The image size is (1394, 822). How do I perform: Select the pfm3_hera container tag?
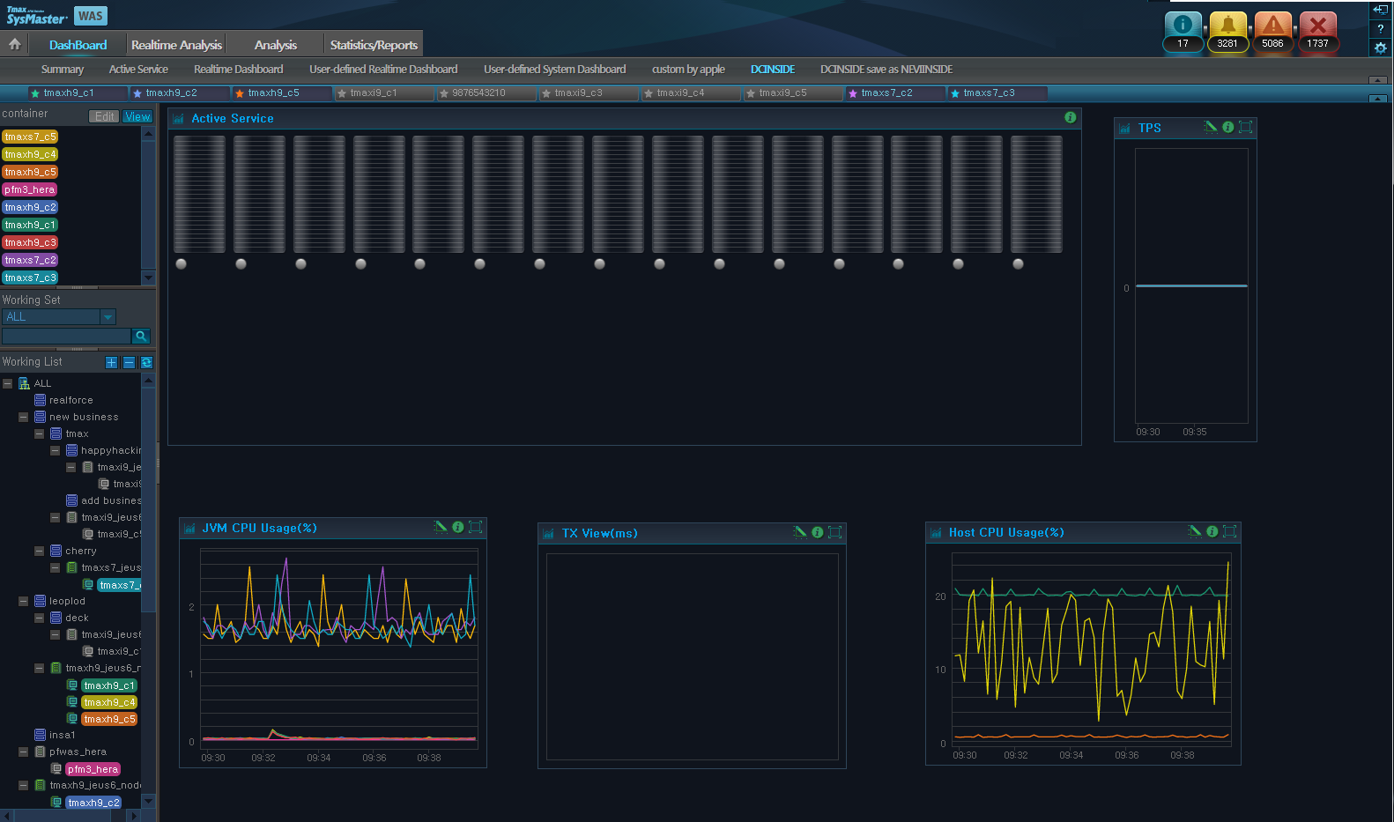tap(30, 189)
